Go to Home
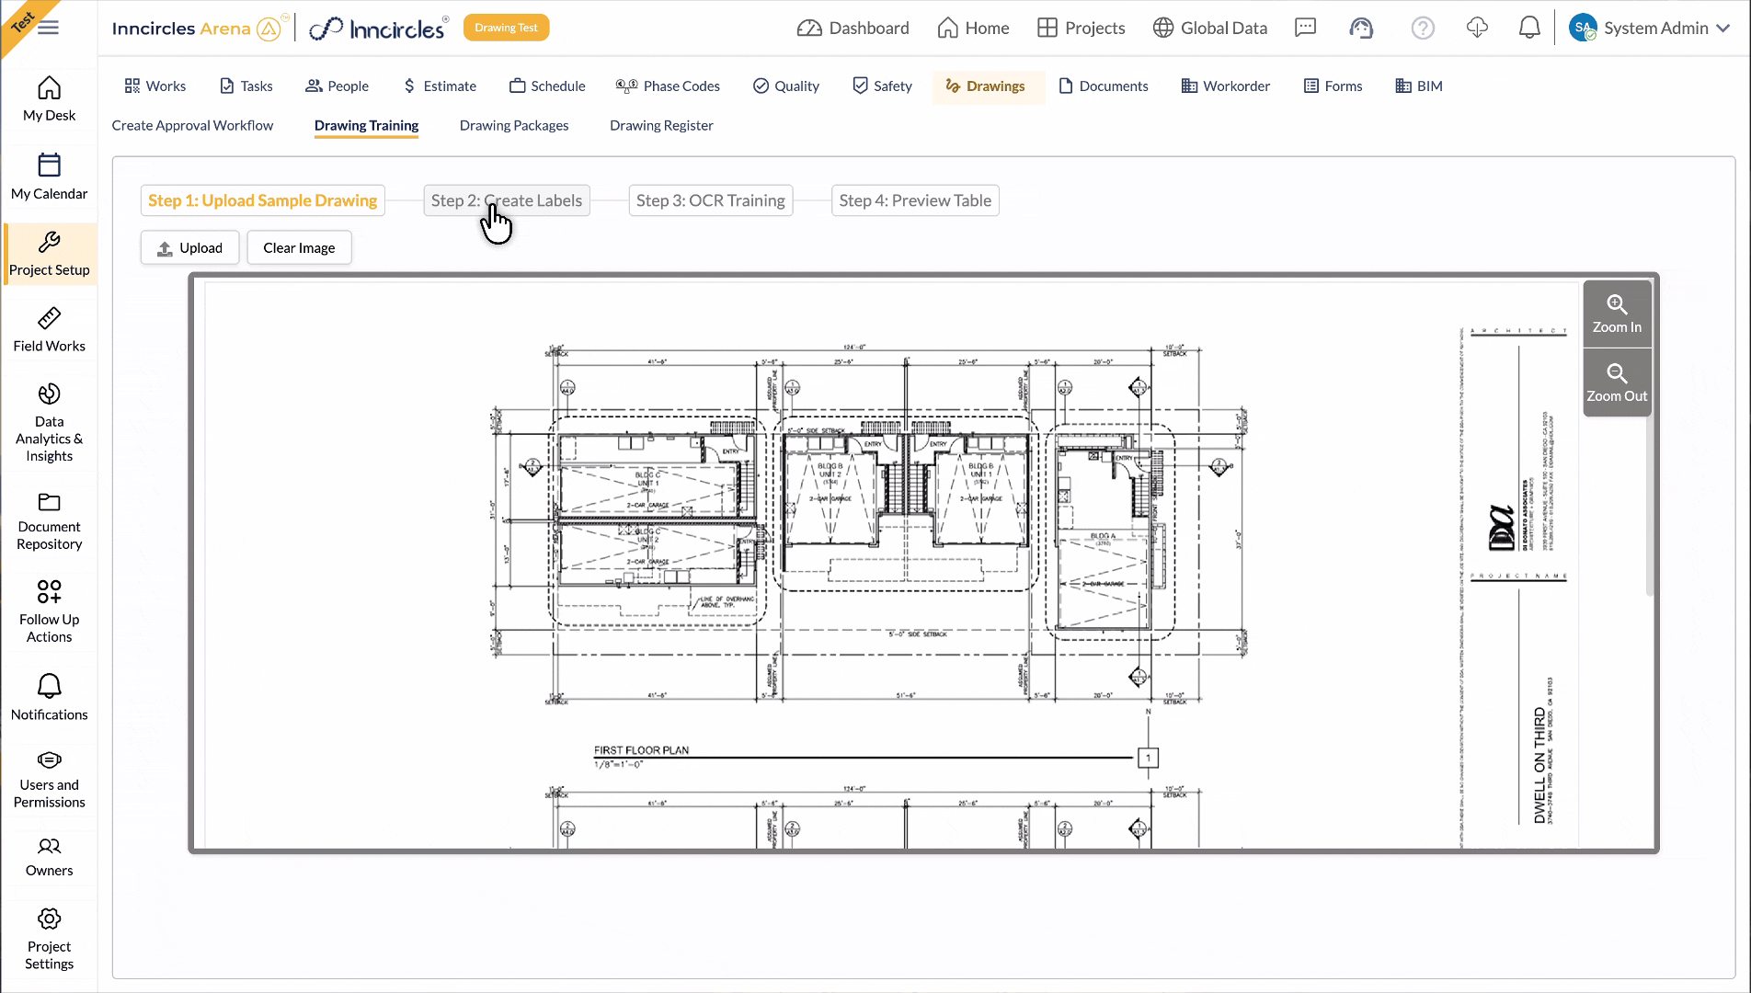Viewport: 1751px width, 993px height. pos(973,28)
